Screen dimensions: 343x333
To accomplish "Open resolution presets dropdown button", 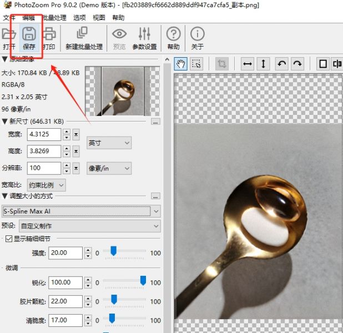I will point(76,168).
